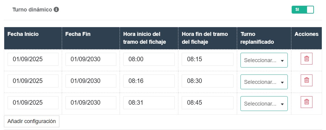Screen dimensions: 326x130
Task: Click the 08:31 start time field
Action: pyautogui.click(x=149, y=103)
